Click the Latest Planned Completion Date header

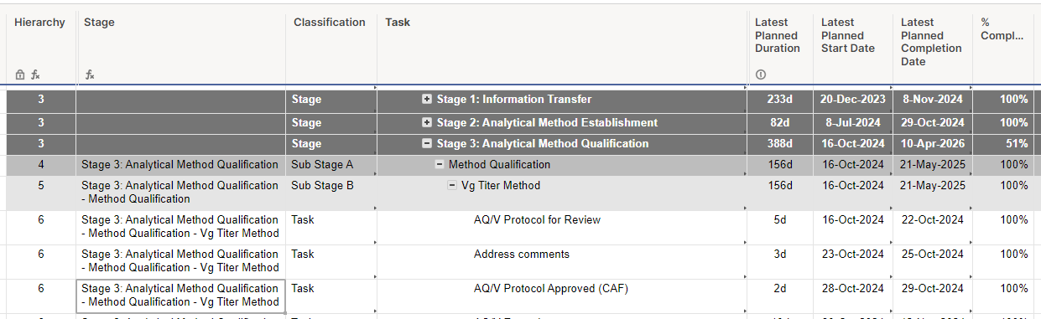pos(931,42)
